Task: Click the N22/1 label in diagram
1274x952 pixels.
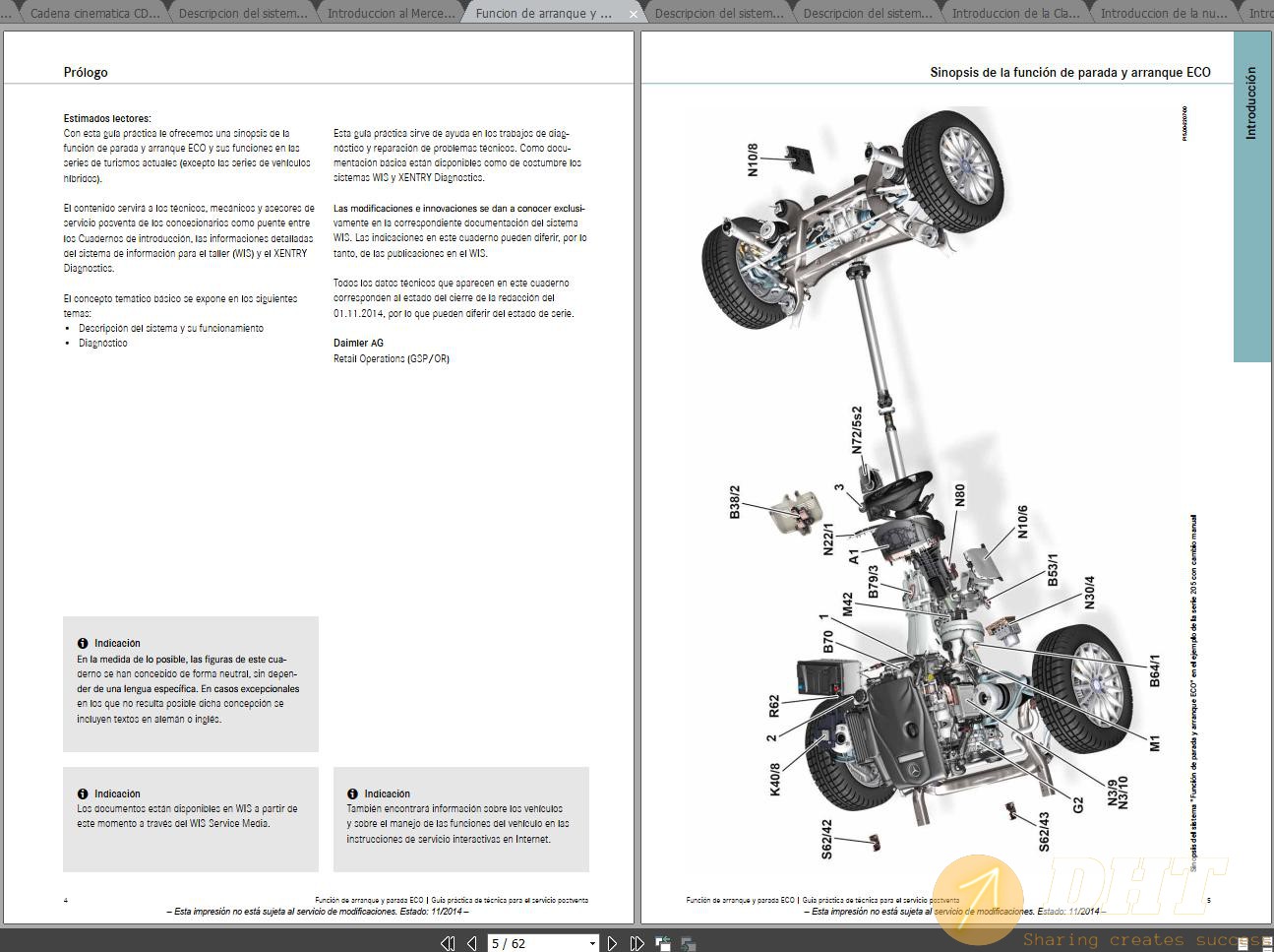Action: [828, 539]
